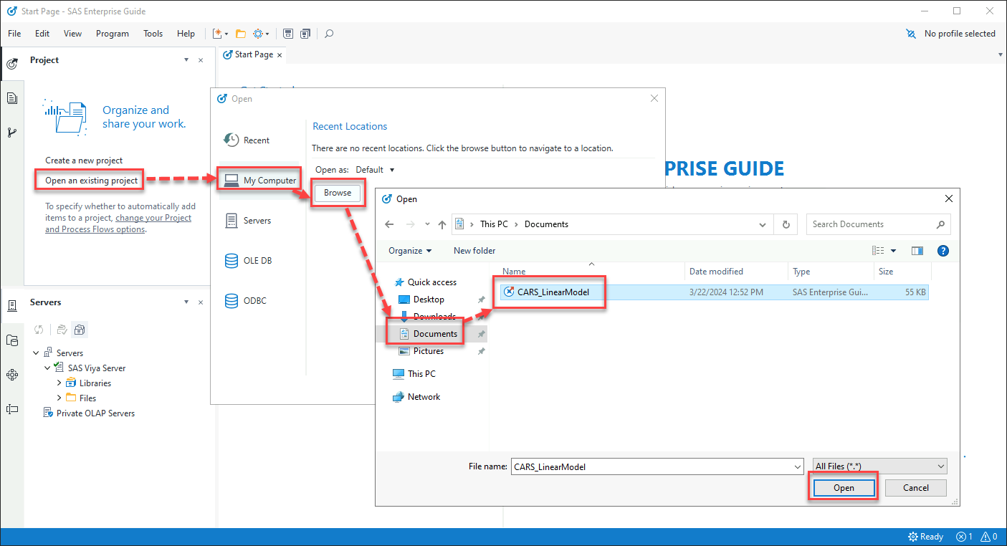Click the magnifier search icon in the main toolbar
Image resolution: width=1007 pixels, height=546 pixels.
click(x=329, y=34)
